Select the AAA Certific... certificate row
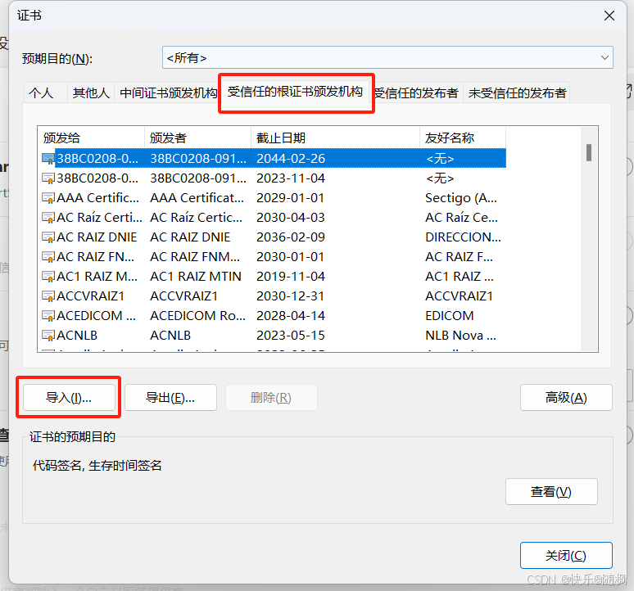 tap(274, 198)
